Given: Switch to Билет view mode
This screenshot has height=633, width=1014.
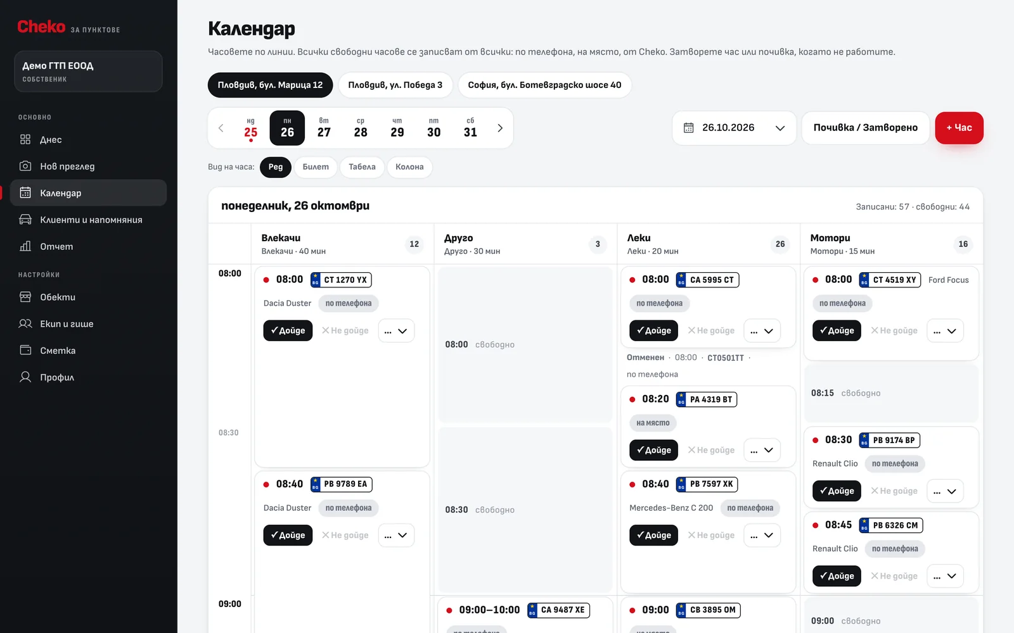Looking at the screenshot, I should point(316,167).
